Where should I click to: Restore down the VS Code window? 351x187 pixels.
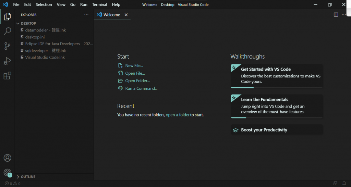(329, 4)
